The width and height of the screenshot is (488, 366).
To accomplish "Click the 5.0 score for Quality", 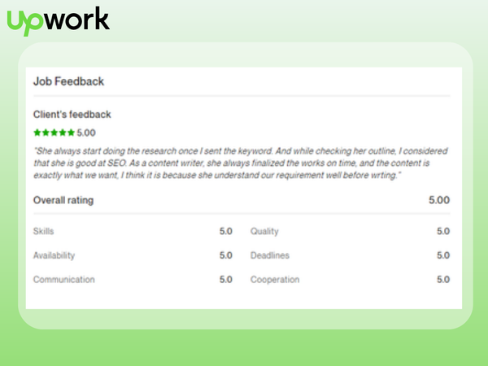I will (443, 232).
